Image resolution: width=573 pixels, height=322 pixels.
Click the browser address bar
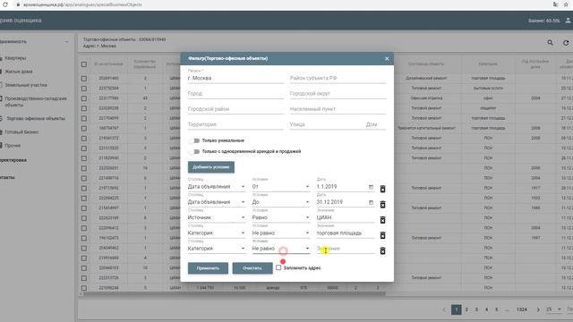(278, 4)
